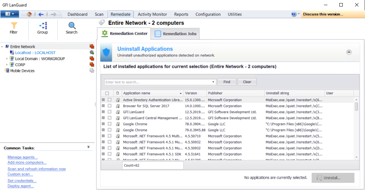Check the GFI LanGuard row checkbox
Screen dimensions: 365x190
click(x=110, y=112)
